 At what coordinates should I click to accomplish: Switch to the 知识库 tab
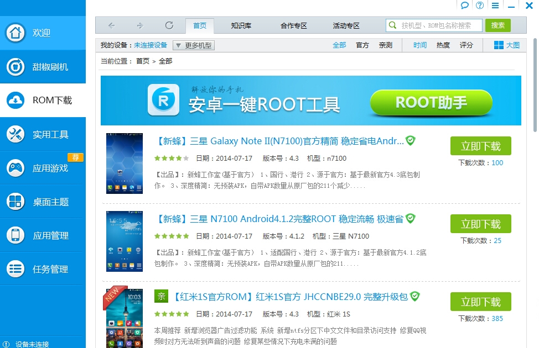point(241,26)
